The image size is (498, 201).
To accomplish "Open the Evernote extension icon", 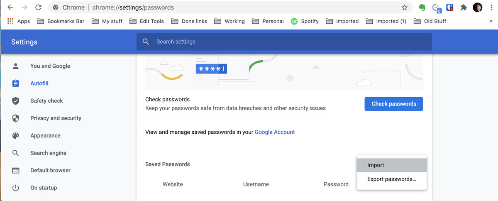I will [422, 7].
